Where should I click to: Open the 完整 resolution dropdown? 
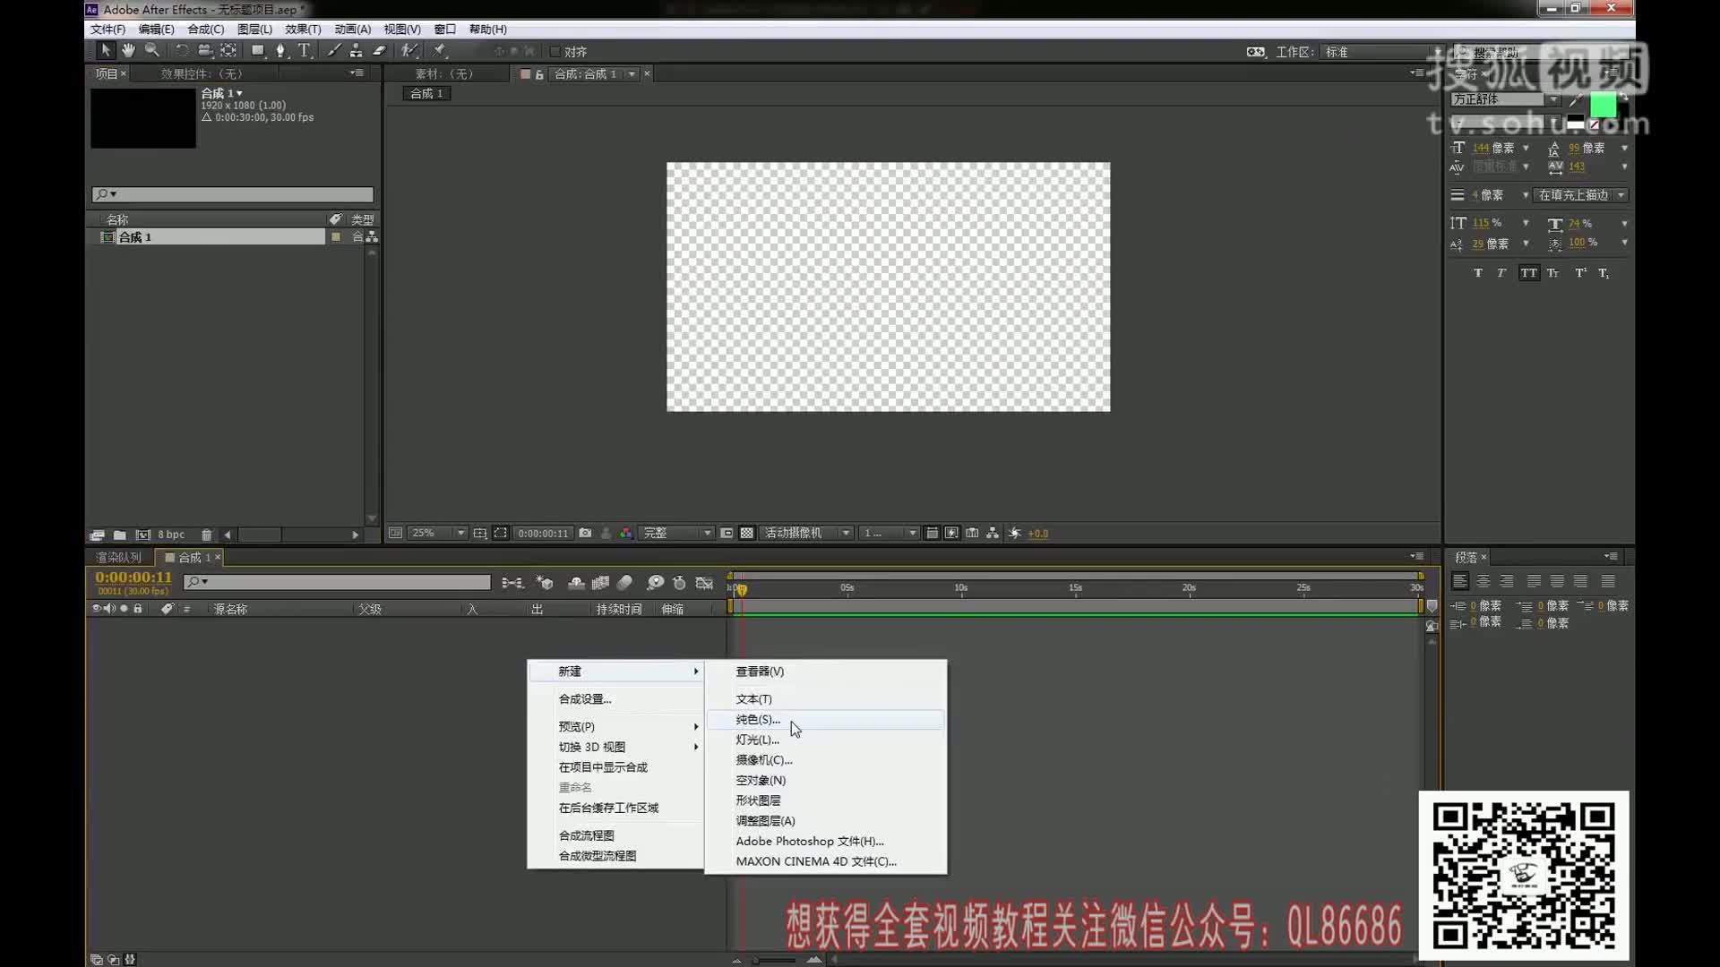tap(676, 533)
